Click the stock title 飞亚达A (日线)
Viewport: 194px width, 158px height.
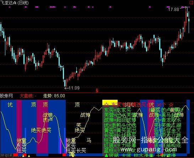tap(14, 2)
